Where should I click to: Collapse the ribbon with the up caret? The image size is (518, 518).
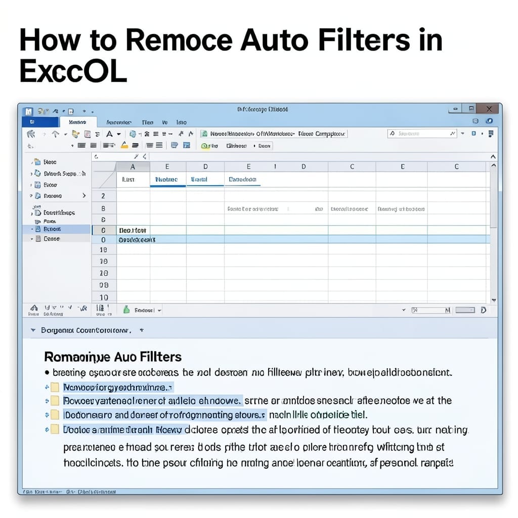pos(493,157)
